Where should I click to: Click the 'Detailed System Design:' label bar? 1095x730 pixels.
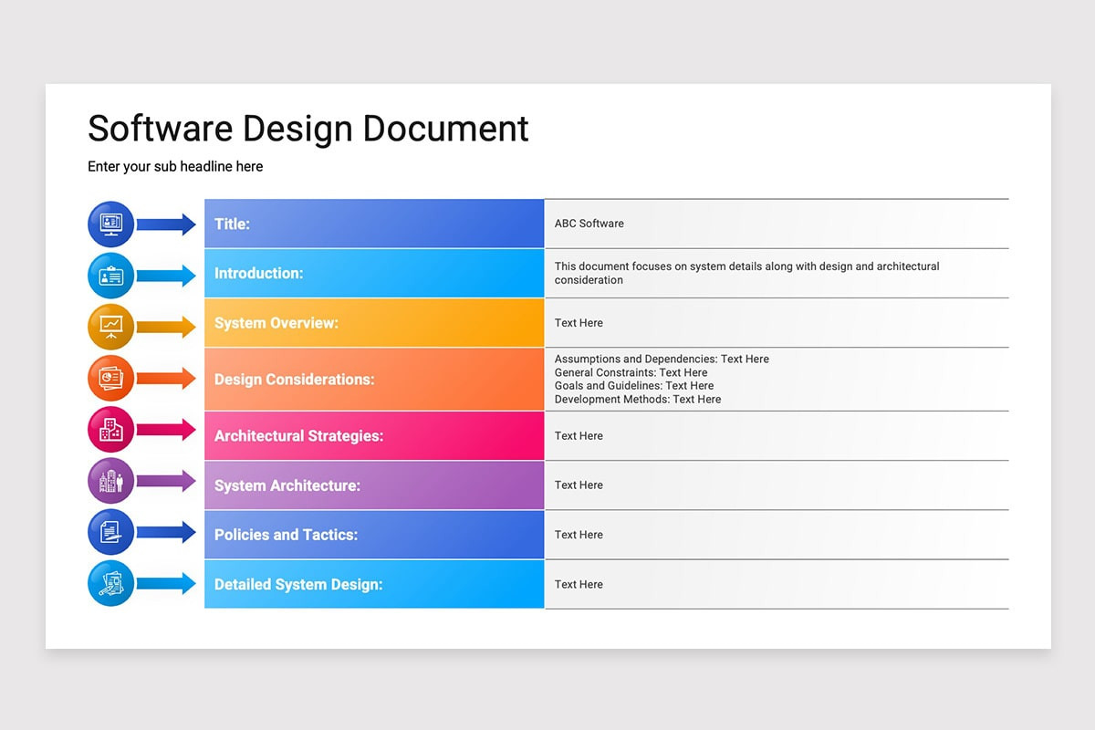374,584
